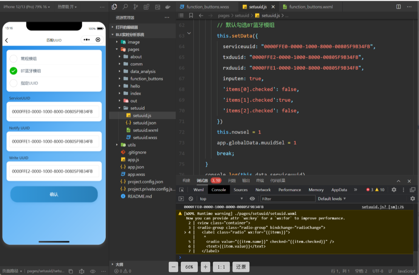Open the 热重载 开 dropdown
The height and width of the screenshot is (275, 419).
67,7
